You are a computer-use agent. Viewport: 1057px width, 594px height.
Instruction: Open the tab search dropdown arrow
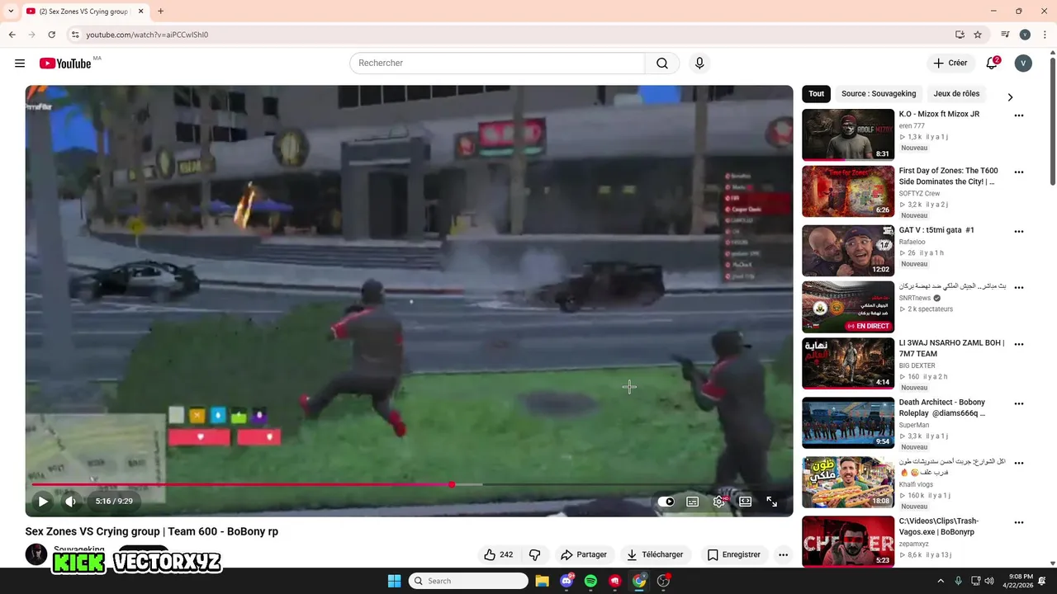click(11, 12)
